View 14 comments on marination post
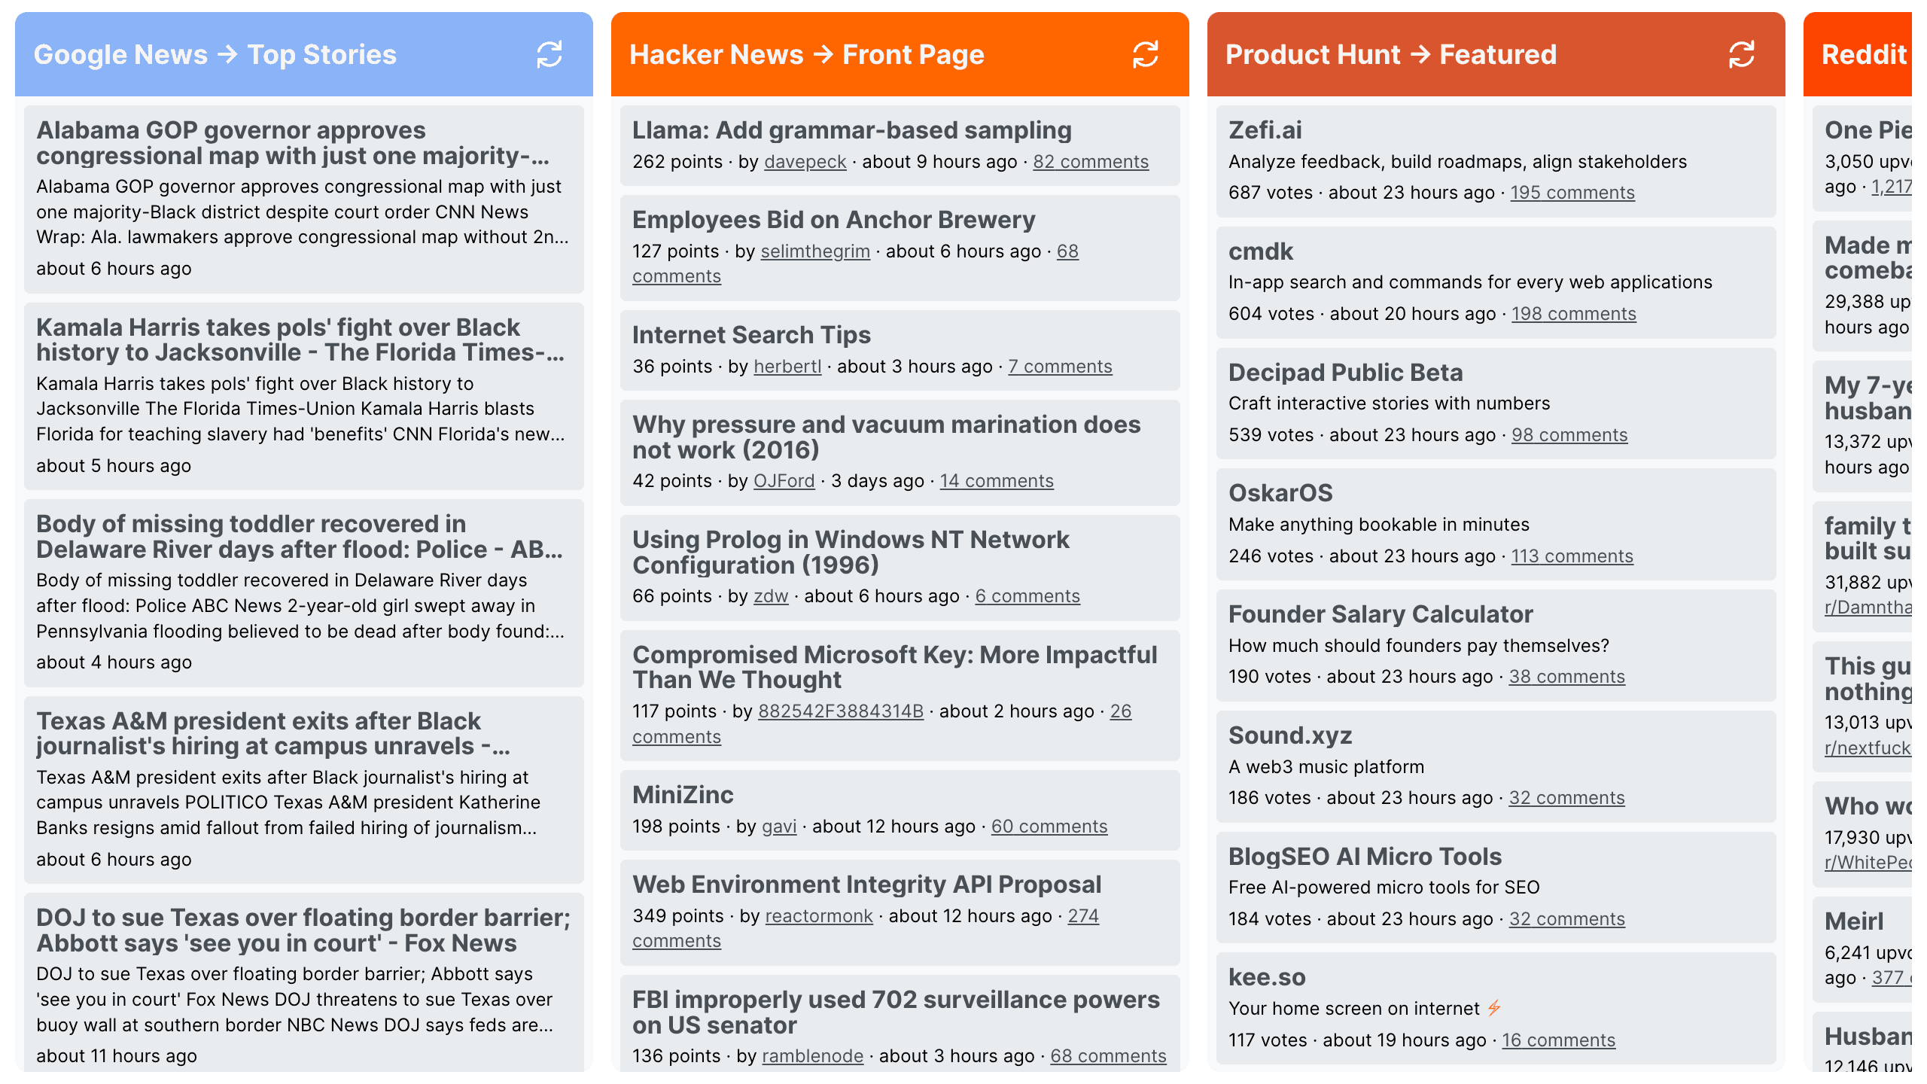This screenshot has width=1927, height=1084. (997, 481)
